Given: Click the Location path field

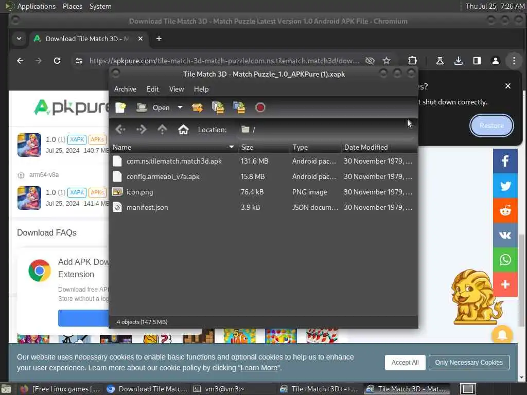Looking at the screenshot, I should pyautogui.click(x=326, y=130).
